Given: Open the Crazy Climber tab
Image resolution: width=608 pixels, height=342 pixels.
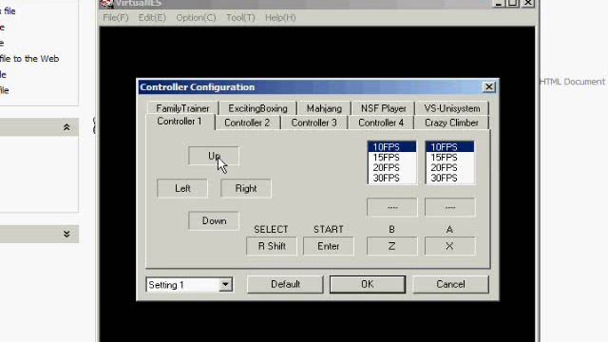Looking at the screenshot, I should point(452,123).
